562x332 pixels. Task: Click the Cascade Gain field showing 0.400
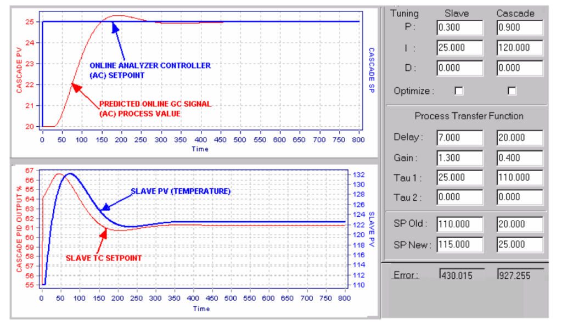click(x=520, y=157)
